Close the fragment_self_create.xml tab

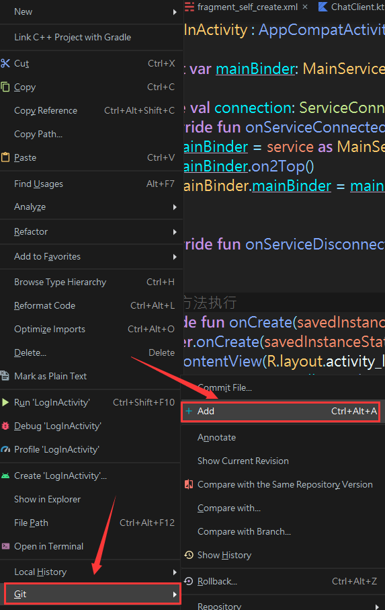click(305, 7)
